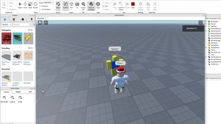221x124 pixels.
Task: Open the Part dropdown arrow
Action: 71,10
